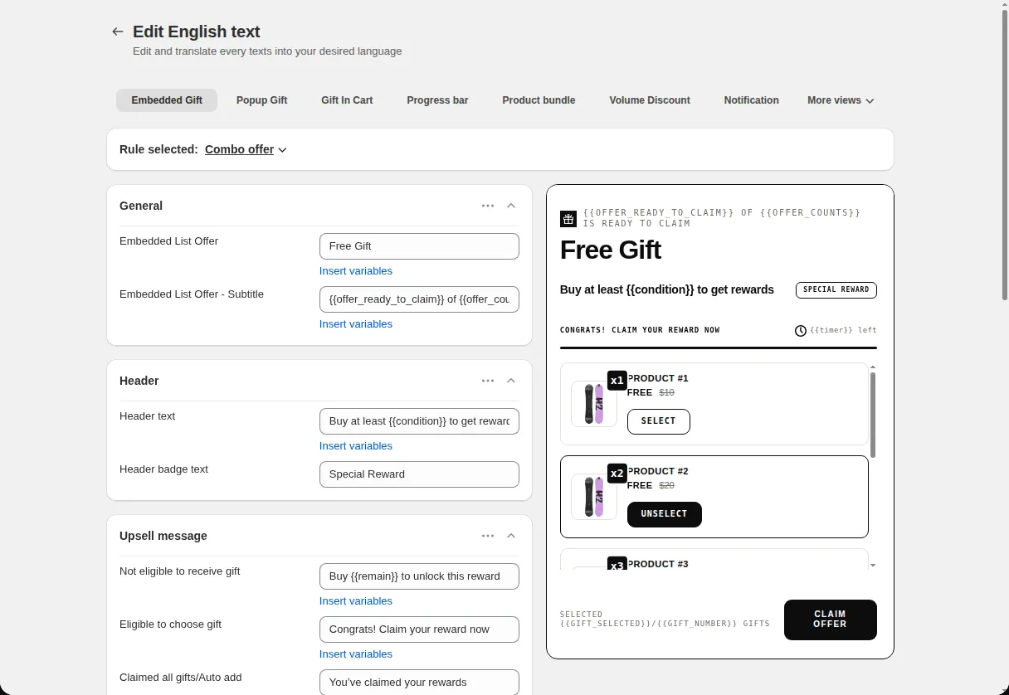Screen dimensions: 1009x695
Task: Switch to the Embedded Gift tab
Action: (167, 100)
